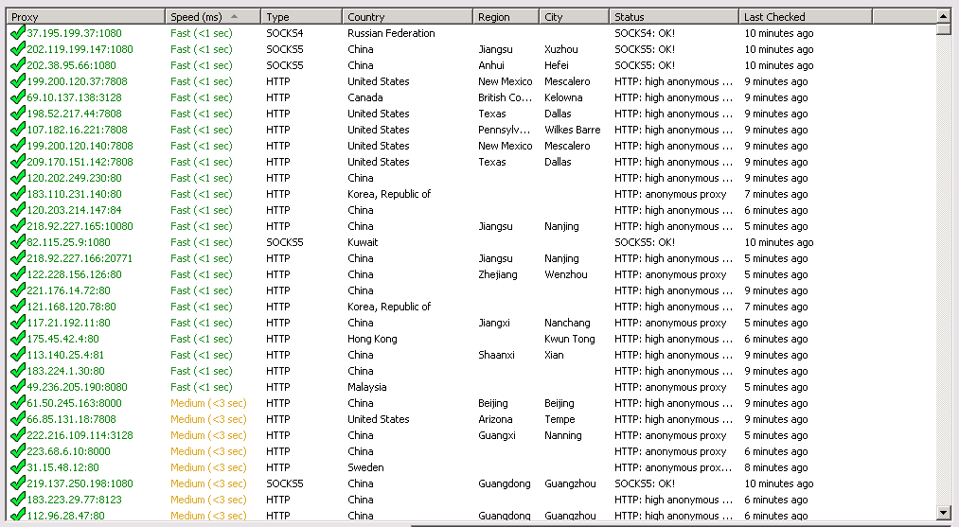959x527 pixels.
Task: Select proxy 112.96.28.47:80
Action: [x=65, y=516]
